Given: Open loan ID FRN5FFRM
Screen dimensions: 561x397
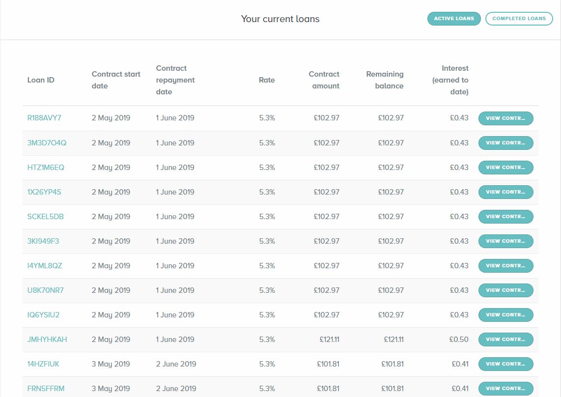Looking at the screenshot, I should (46, 389).
